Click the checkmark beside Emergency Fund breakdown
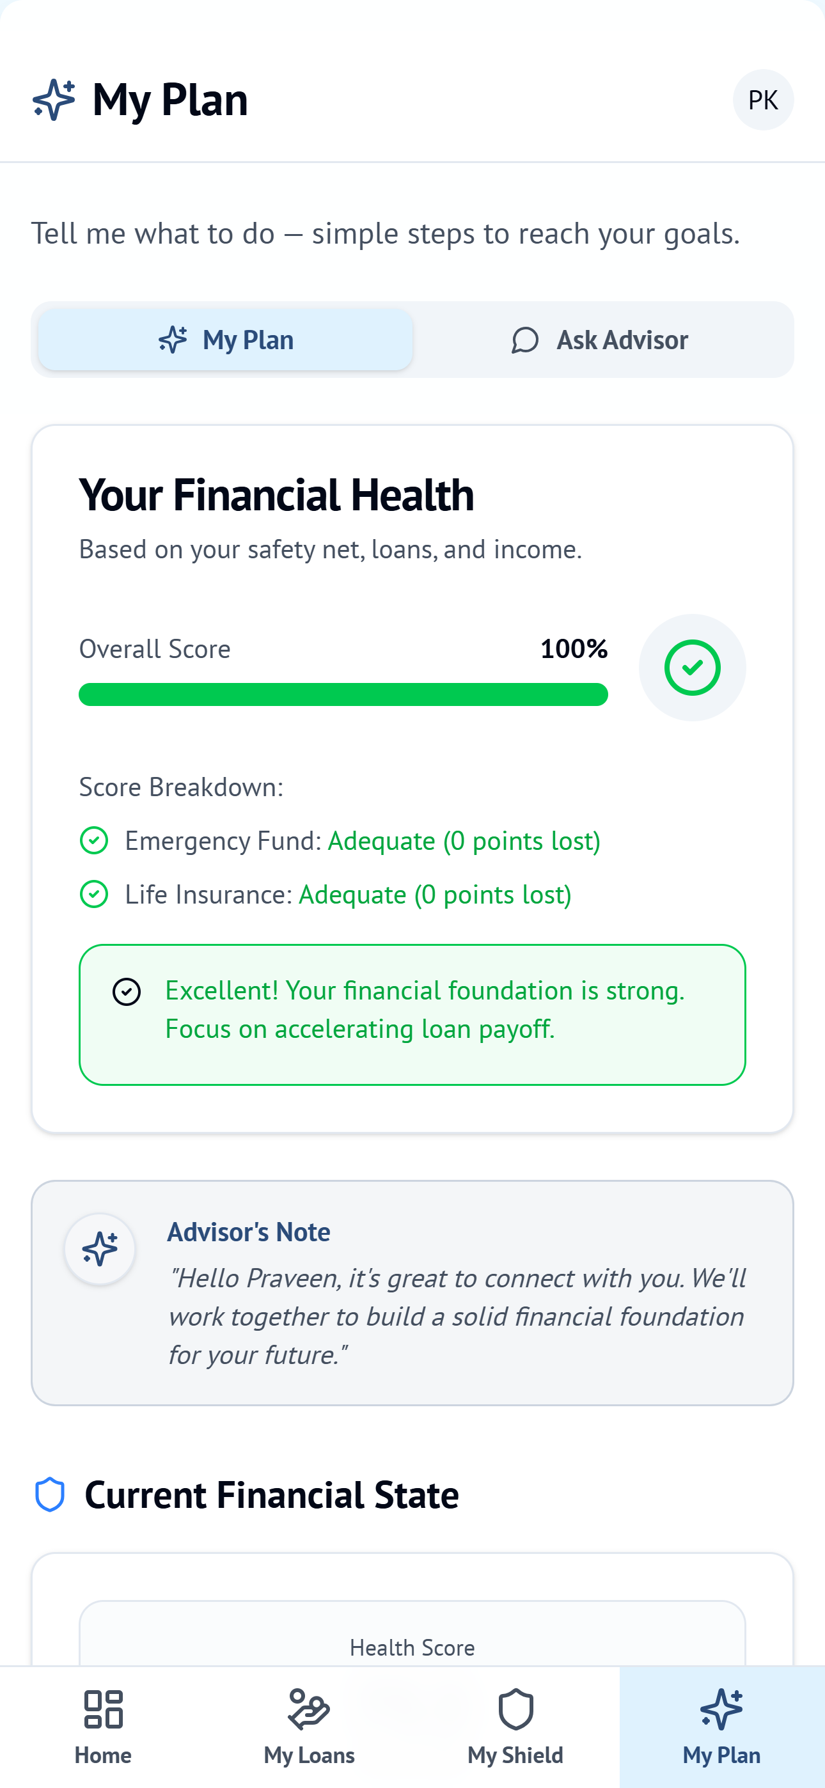This screenshot has width=825, height=1788. tap(94, 840)
